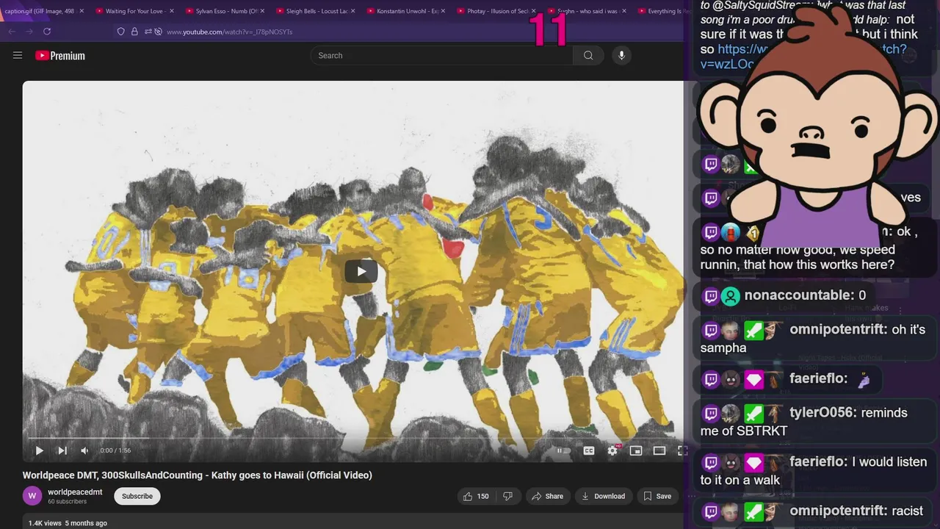Click the Share button
The height and width of the screenshot is (529, 940).
[x=547, y=496]
